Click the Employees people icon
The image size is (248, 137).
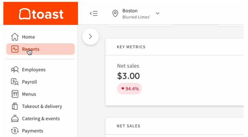coord(15,70)
